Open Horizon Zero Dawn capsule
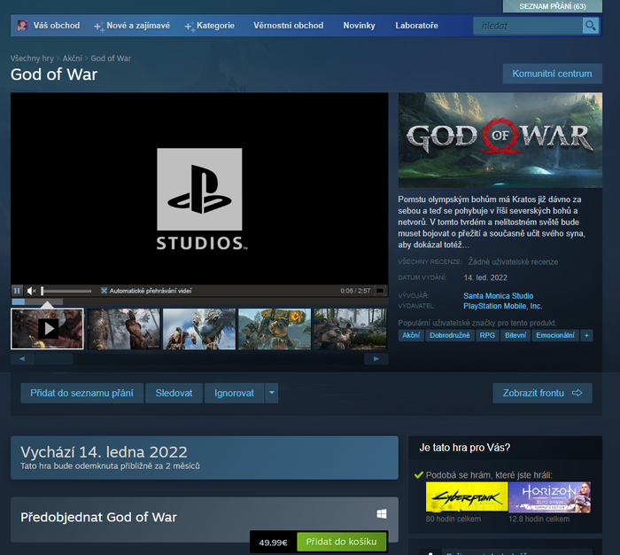The width and height of the screenshot is (620, 555). tap(550, 497)
